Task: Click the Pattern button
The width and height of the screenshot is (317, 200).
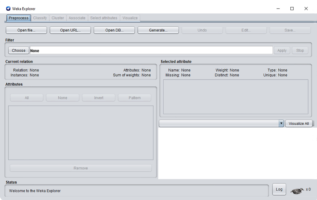Action: pos(135,98)
